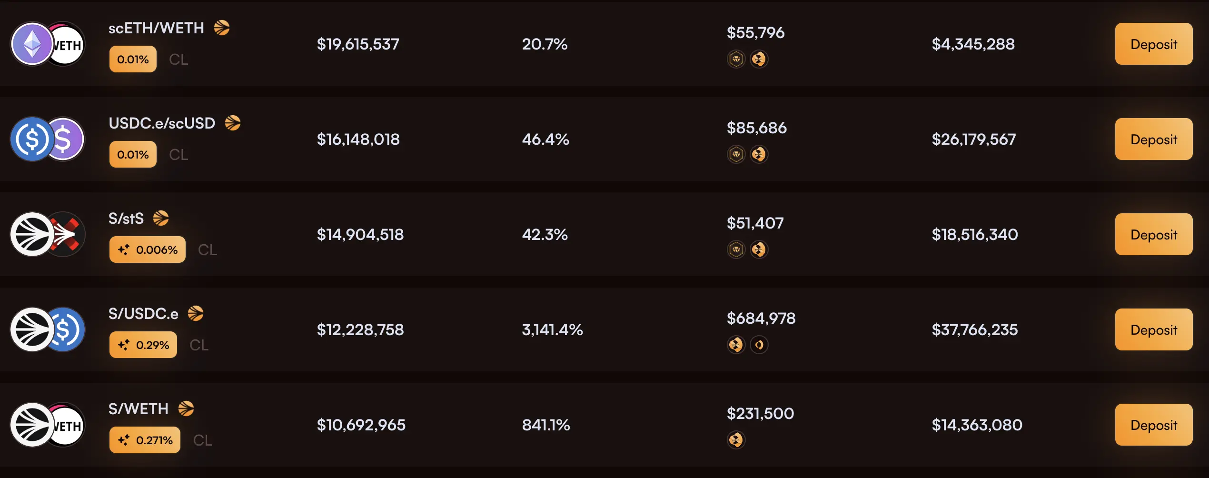The width and height of the screenshot is (1209, 478).
Task: Click the scETH/WETH token pair icon
Action: [48, 44]
